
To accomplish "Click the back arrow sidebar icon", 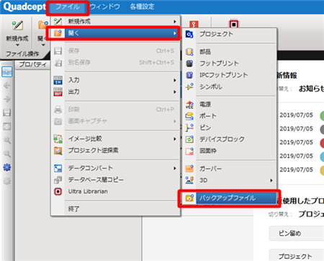I will coord(6,85).
